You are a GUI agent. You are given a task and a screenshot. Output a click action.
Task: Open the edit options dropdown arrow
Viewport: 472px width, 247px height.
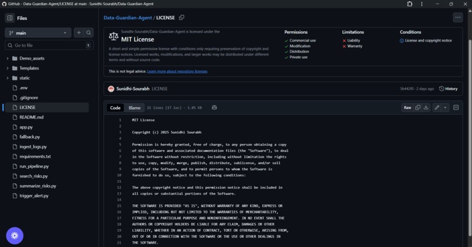point(445,107)
